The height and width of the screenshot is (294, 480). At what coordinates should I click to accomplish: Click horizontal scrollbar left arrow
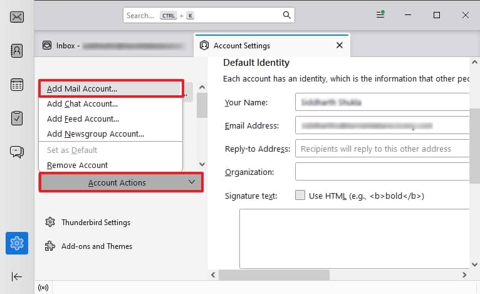pyautogui.click(x=213, y=275)
